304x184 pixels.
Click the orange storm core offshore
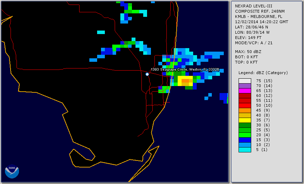(185, 81)
